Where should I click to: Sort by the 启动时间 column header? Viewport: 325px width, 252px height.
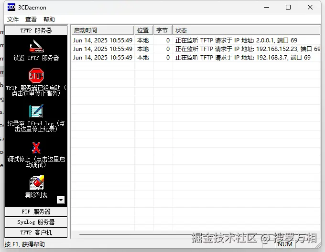(x=103, y=30)
